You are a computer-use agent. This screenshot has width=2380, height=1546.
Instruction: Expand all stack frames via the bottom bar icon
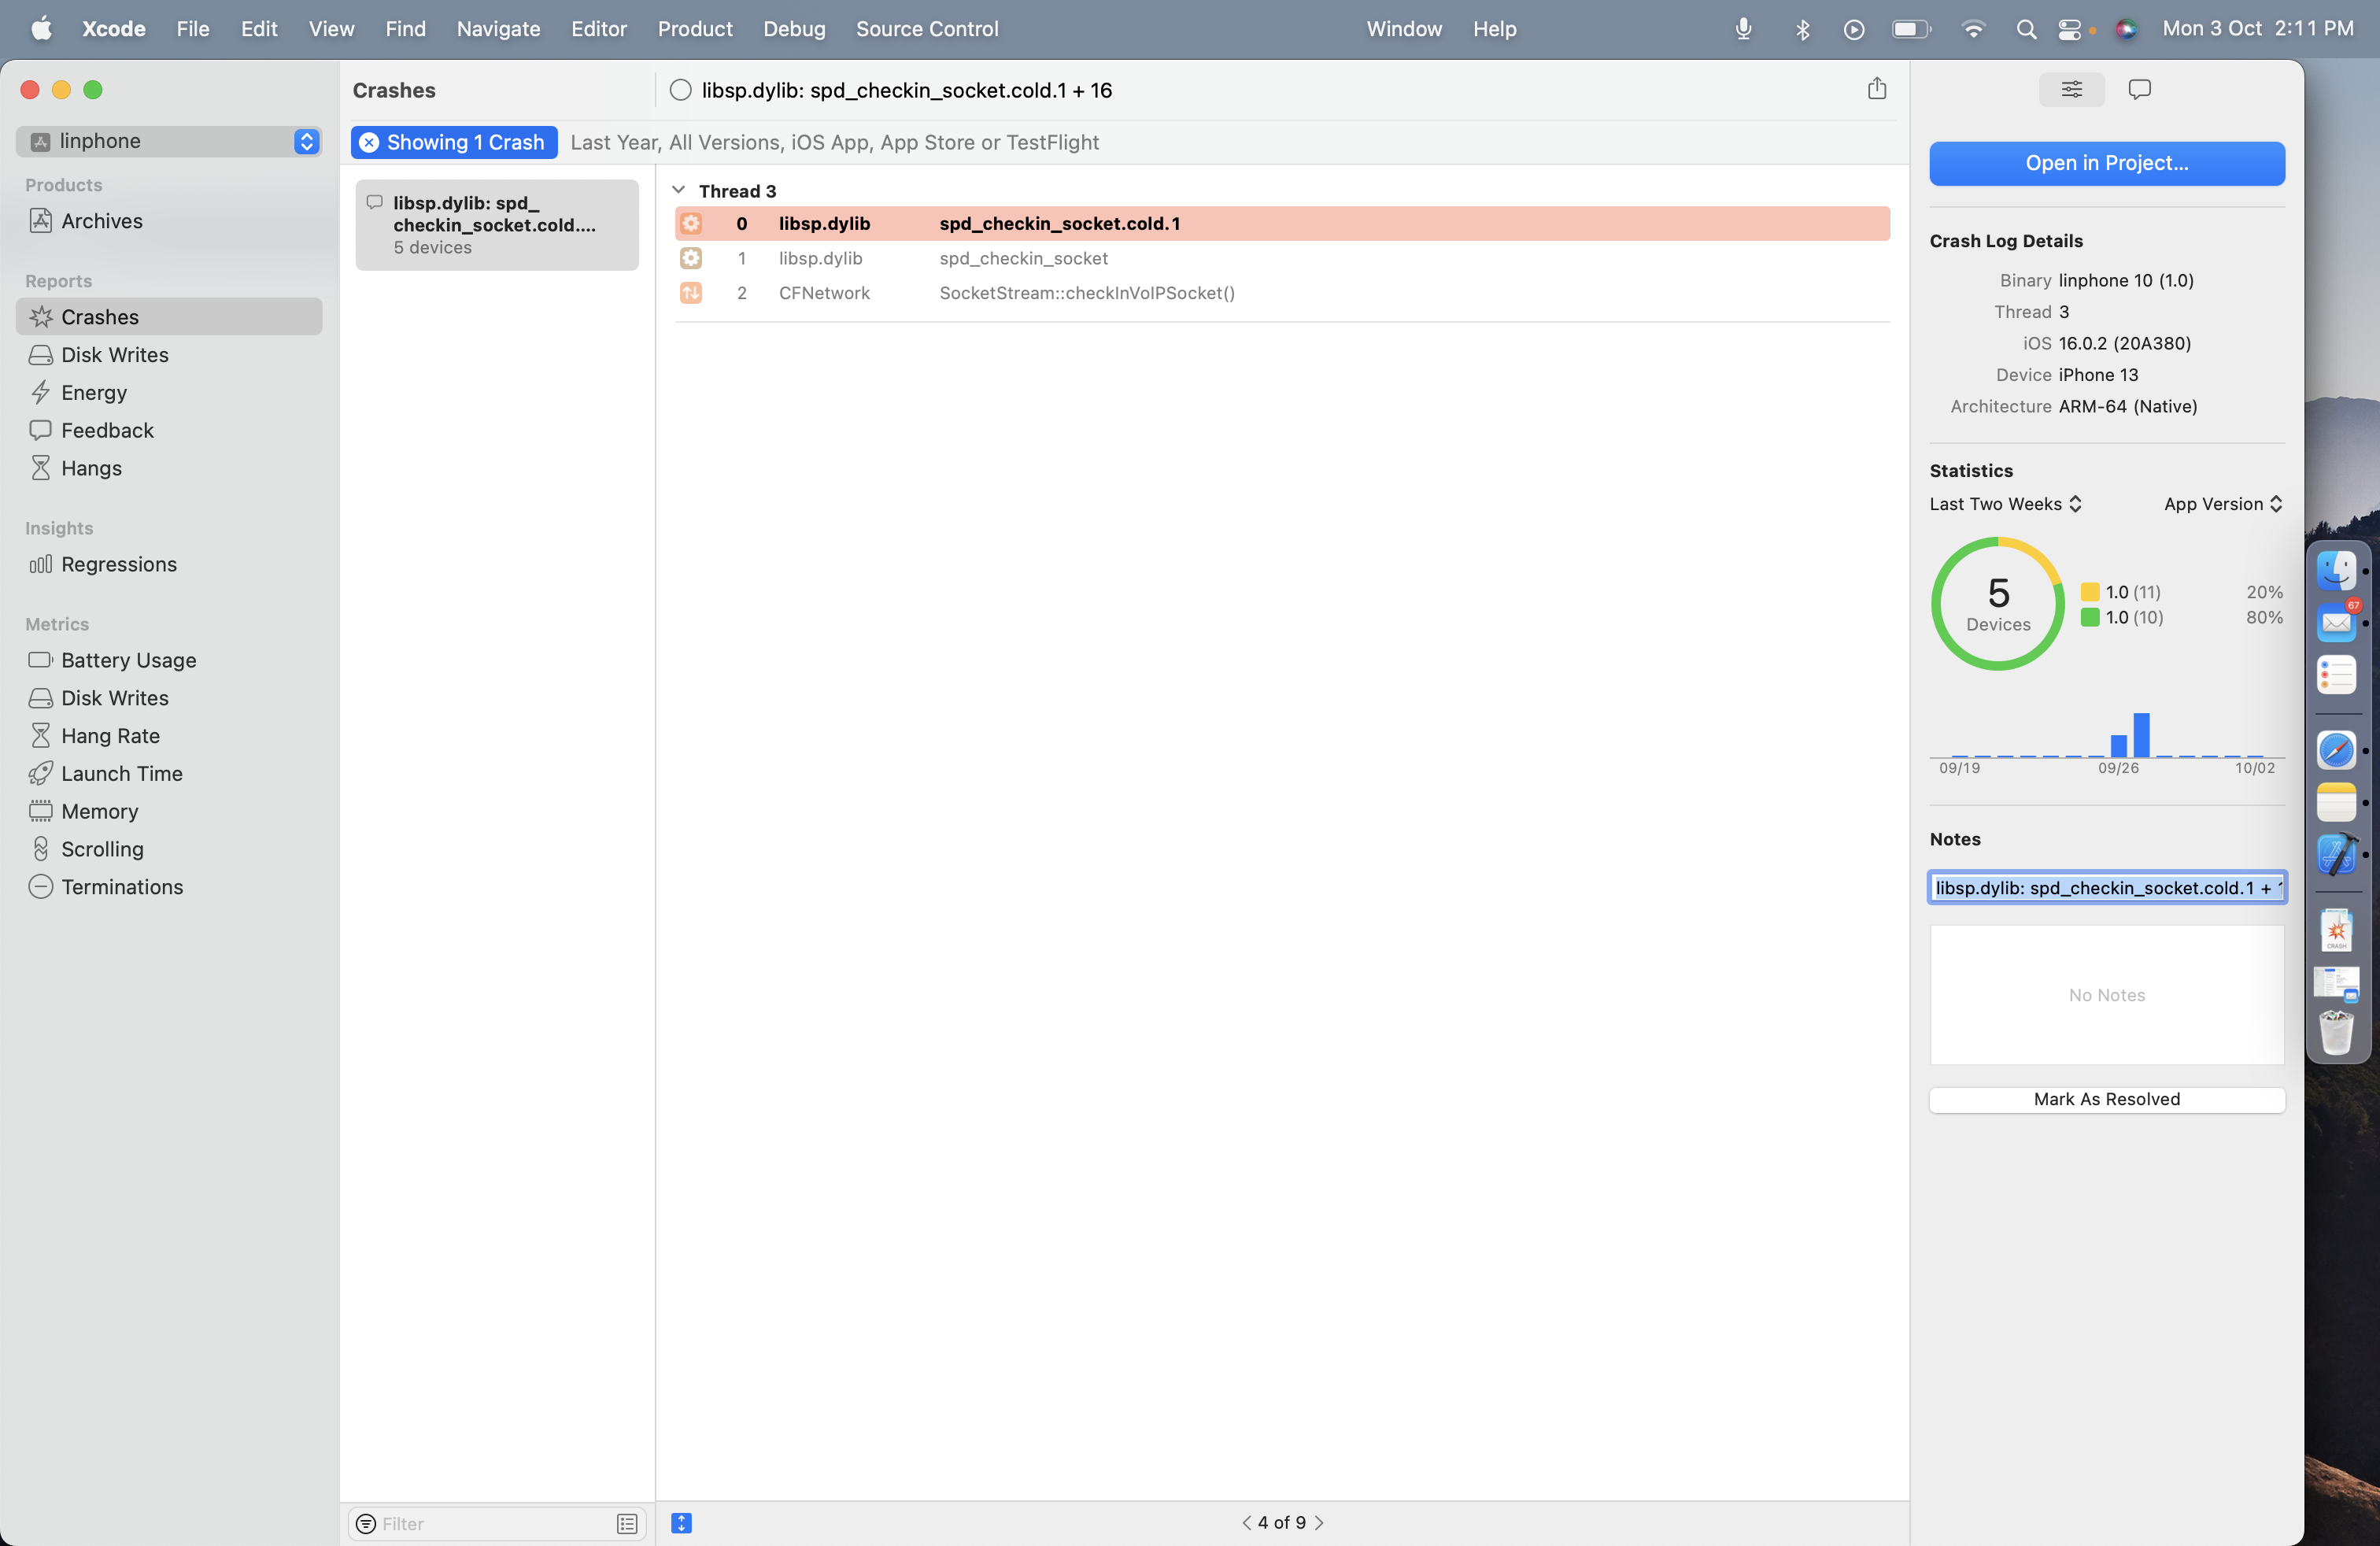[680, 1523]
